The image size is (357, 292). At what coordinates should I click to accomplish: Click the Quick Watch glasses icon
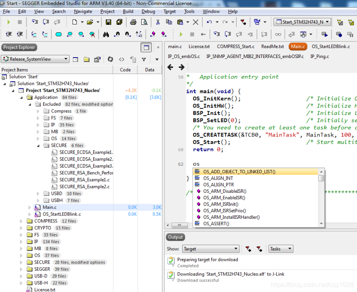(x=278, y=34)
